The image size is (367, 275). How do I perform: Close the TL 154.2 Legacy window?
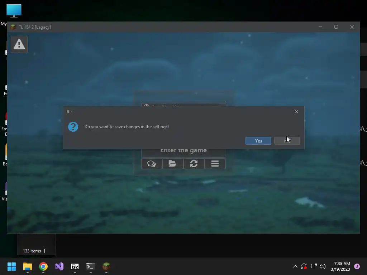[x=352, y=27]
